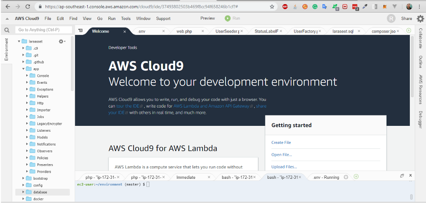Open the Tools menu
The image size is (426, 203).
(126, 18)
